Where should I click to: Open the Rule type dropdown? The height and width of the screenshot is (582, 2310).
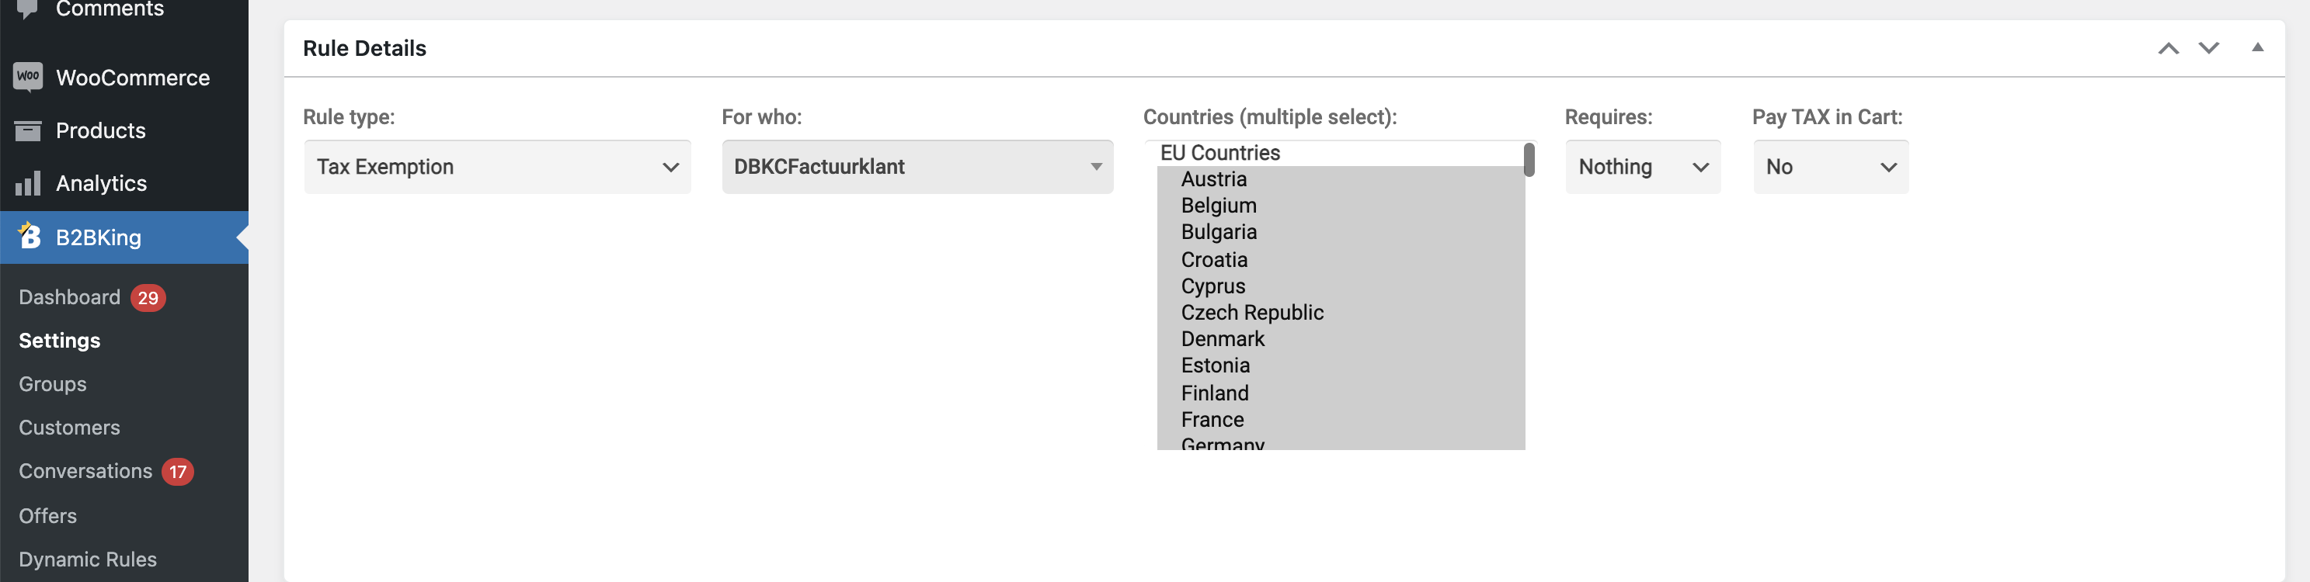[x=497, y=167]
